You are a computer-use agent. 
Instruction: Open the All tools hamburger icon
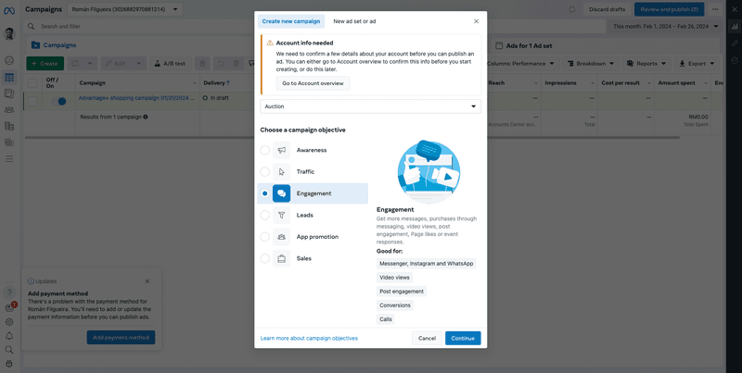click(9, 159)
